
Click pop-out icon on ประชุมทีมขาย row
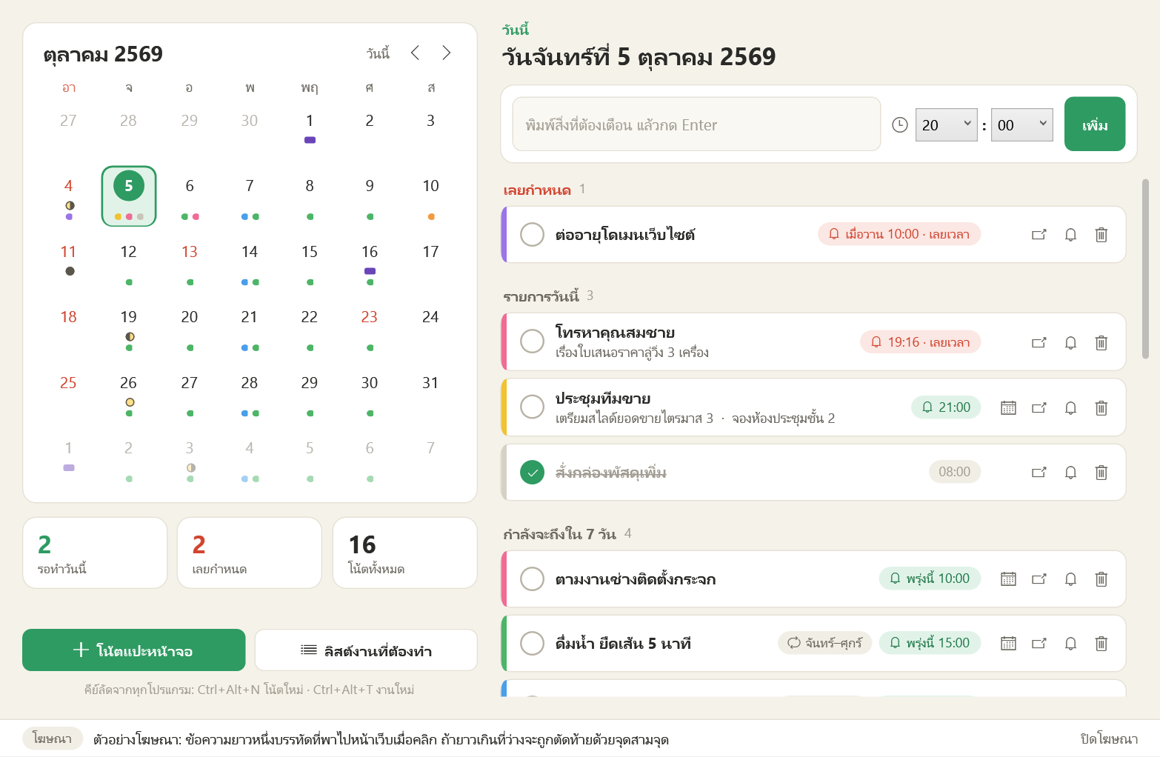click(1039, 407)
